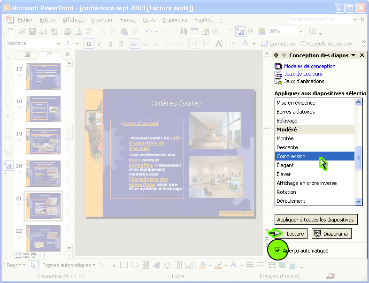Select the rectangle shape drawing tool
Viewport: 369px width, 283px height.
pos(124,265)
